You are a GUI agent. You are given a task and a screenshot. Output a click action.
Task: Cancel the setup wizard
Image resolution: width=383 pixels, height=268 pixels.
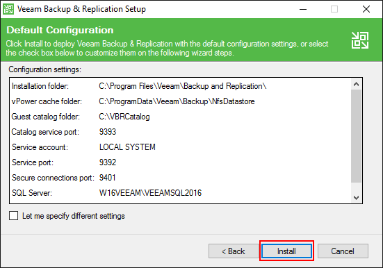tap(343, 251)
